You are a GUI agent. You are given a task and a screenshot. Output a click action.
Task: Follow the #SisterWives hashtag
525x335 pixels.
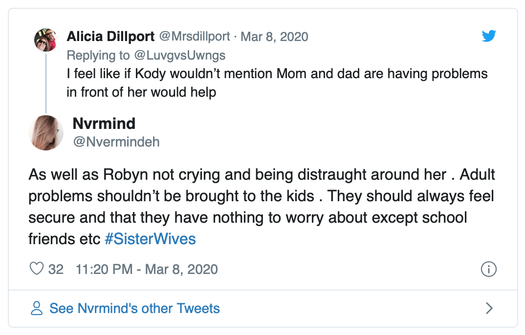click(150, 239)
